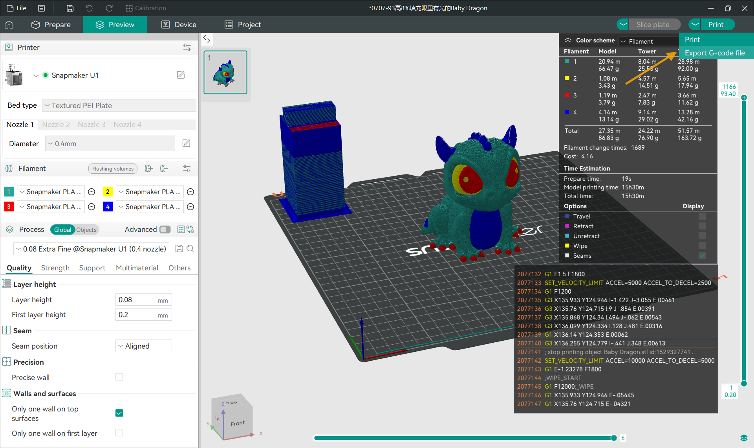Click the Flushing volumes button
The image size is (754, 448).
[x=113, y=169]
